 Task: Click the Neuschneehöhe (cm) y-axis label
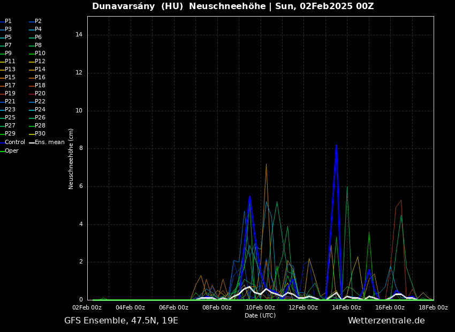pyautogui.click(x=71, y=159)
